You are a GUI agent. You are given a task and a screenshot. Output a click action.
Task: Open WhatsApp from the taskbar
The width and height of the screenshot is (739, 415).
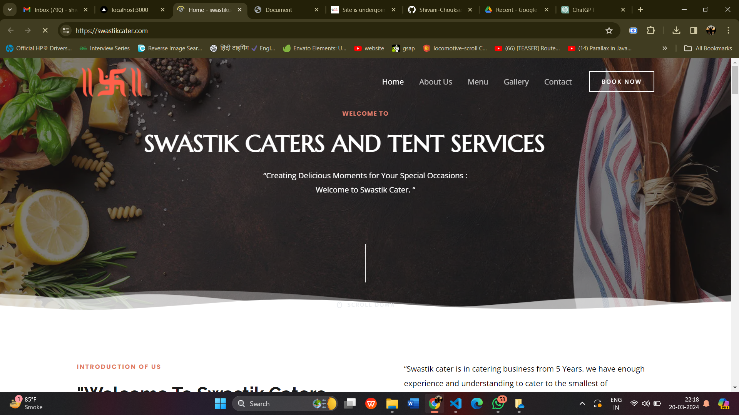[x=498, y=403]
